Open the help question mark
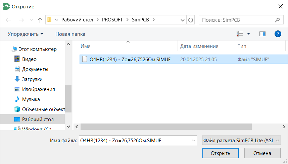 tap(278, 34)
